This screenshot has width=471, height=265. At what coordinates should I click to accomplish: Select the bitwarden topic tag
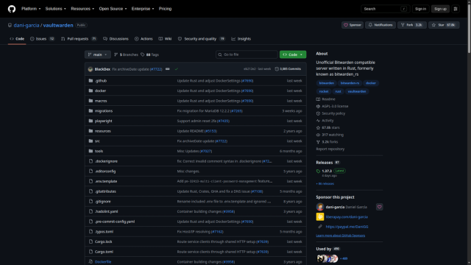326,83
